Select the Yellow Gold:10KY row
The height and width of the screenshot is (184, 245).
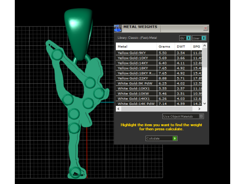point(159,58)
